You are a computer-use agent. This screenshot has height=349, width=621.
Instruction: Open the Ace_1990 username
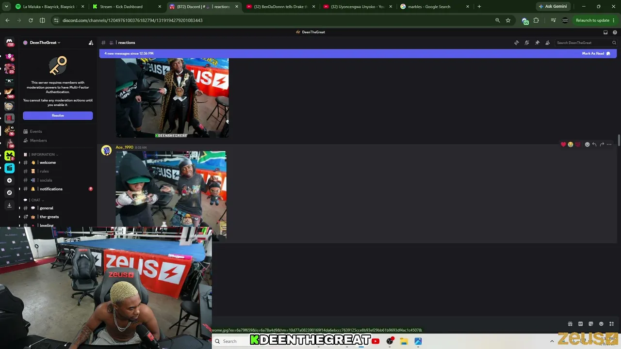coord(124,147)
